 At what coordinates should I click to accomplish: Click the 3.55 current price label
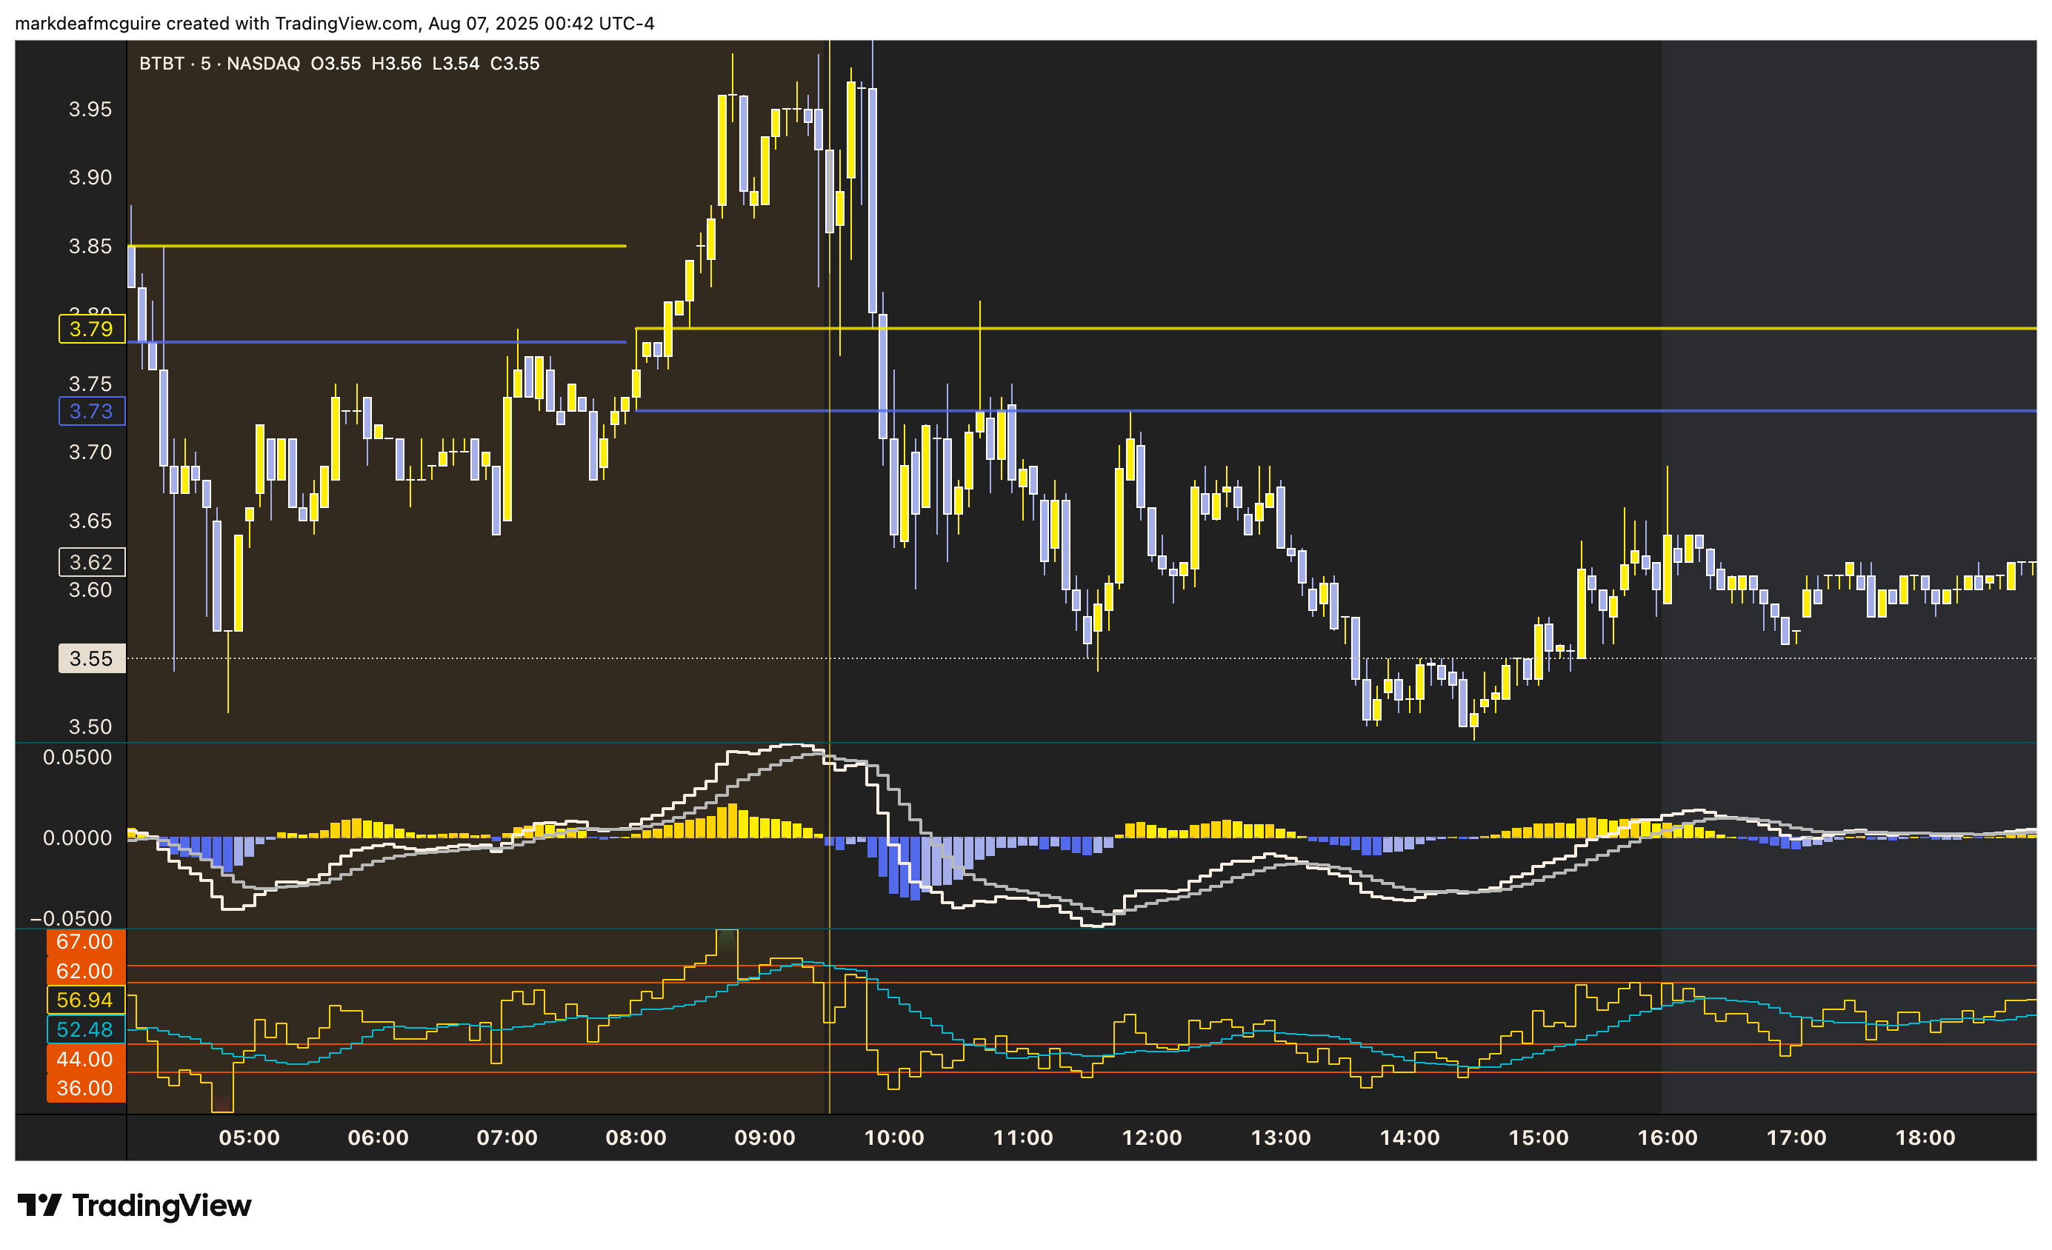pos(92,658)
